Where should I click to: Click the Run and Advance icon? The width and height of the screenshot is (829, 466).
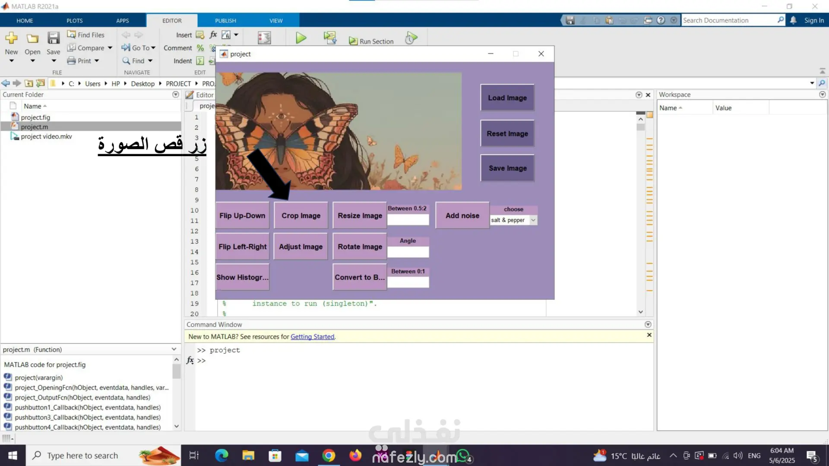pos(330,38)
